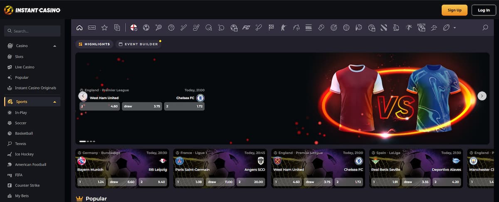499x202 pixels.
Task: Collapse the Sports sidebar section
Action: [55, 102]
